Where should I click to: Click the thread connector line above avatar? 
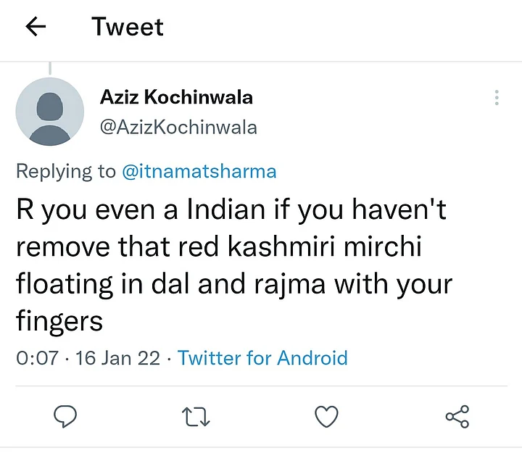[x=49, y=69]
